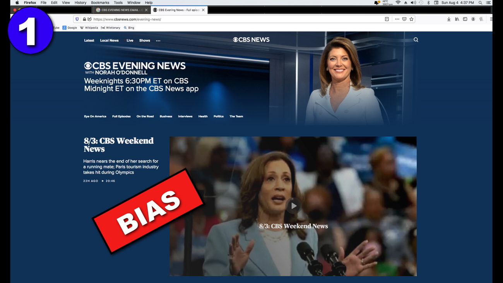This screenshot has height=283, width=503.
Task: Open Spotlight search in the menu bar
Action: 480,3
